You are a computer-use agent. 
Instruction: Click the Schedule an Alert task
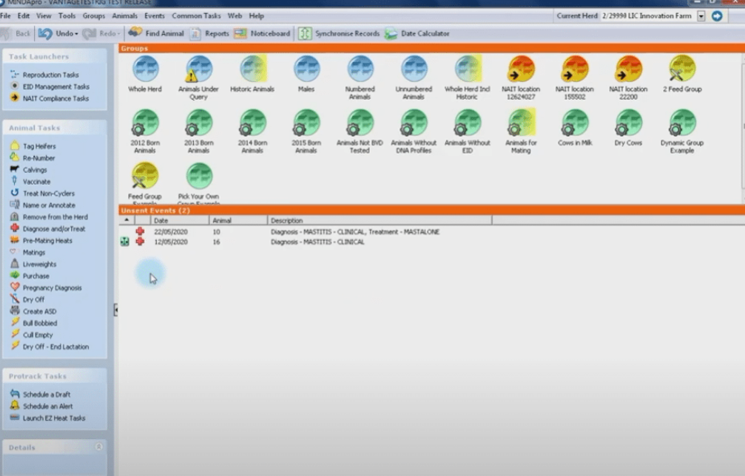click(42, 407)
